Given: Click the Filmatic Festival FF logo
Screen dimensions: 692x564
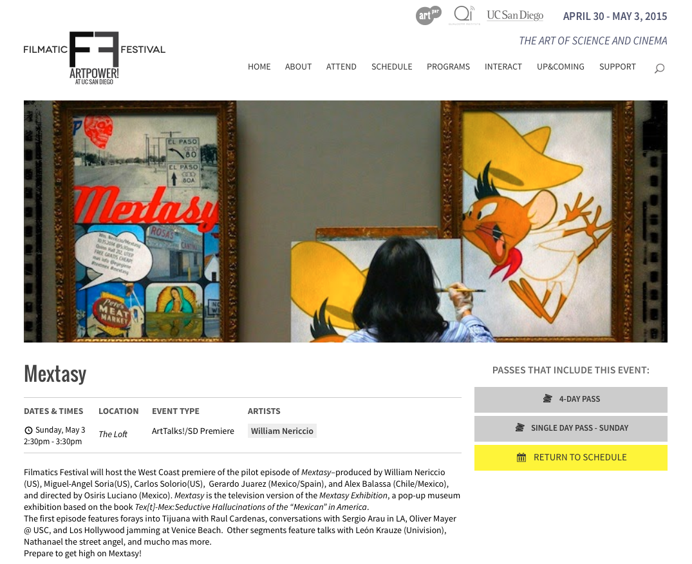Looking at the screenshot, I should tap(95, 58).
